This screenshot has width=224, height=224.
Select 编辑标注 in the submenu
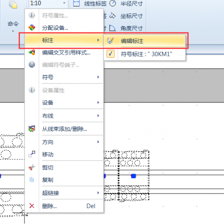pyautogui.click(x=144, y=41)
